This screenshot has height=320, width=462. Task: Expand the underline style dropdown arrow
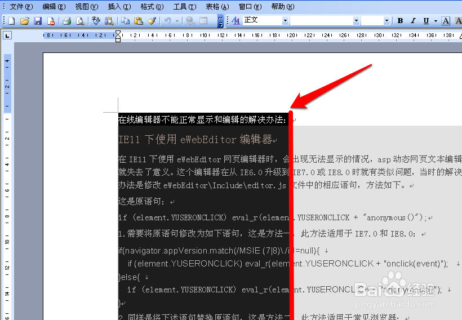[x=436, y=21]
